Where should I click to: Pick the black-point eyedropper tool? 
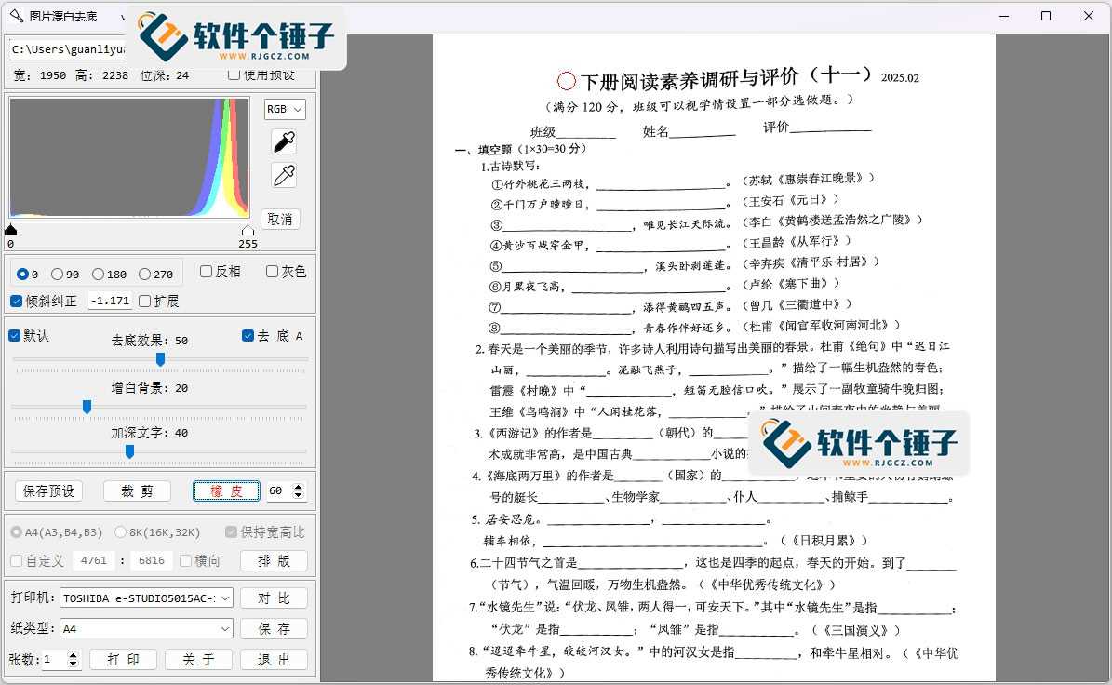(x=285, y=141)
